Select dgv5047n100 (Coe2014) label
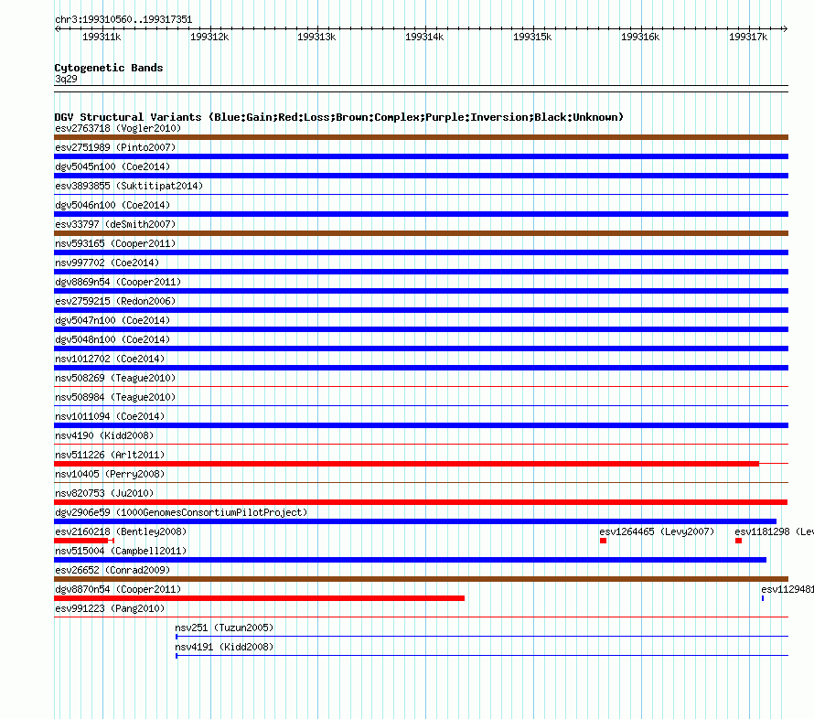This screenshot has width=814, height=719. (112, 320)
